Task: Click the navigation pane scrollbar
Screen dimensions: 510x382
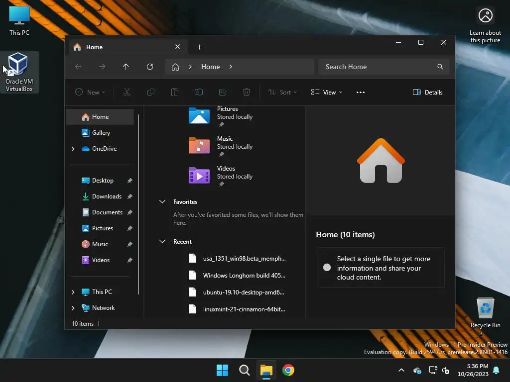Action: [138, 204]
